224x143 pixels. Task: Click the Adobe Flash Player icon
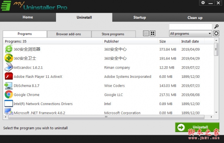tap(9, 76)
